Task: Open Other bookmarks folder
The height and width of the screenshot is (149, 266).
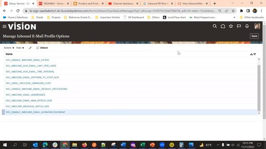Action: point(252,17)
